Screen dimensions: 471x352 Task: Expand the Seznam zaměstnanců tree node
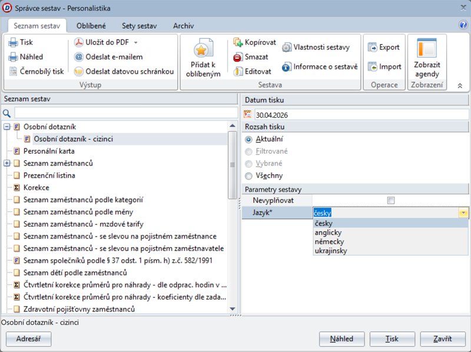click(x=7, y=163)
